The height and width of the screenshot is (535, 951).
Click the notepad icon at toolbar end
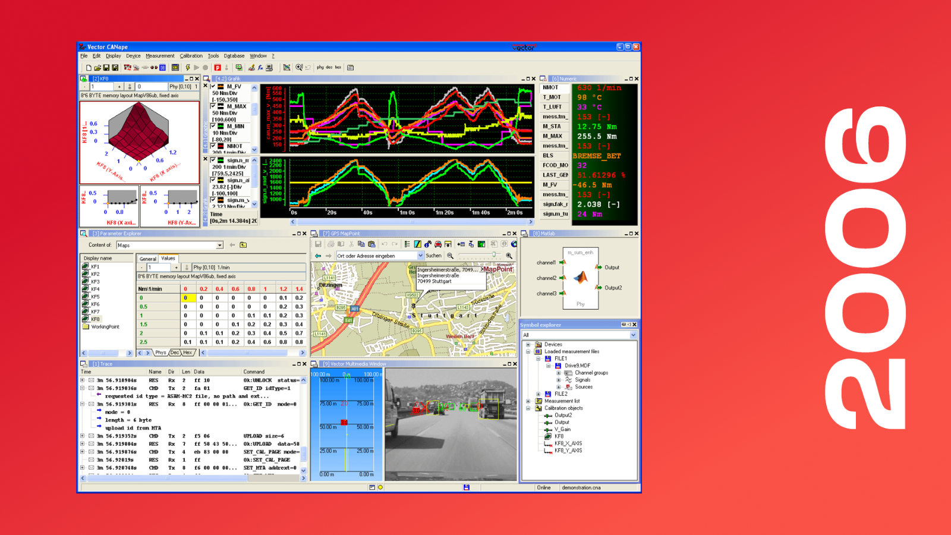[351, 68]
